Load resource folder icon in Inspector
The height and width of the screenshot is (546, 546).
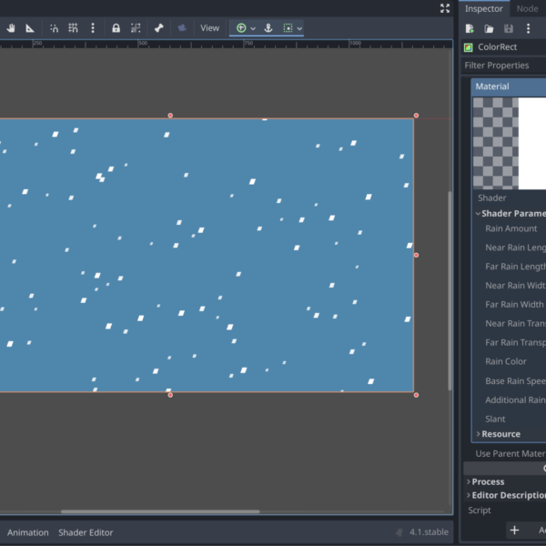pyautogui.click(x=489, y=28)
